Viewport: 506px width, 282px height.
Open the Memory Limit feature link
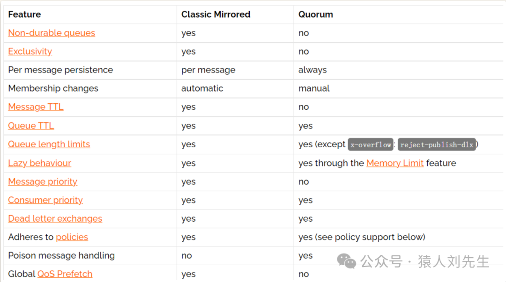coord(395,163)
